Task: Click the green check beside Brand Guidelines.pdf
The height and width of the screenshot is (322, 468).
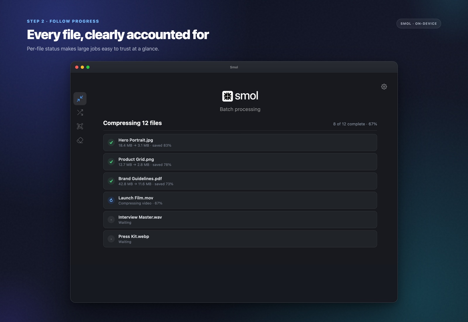Action: (x=111, y=181)
